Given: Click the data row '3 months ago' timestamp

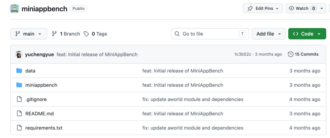Looking at the screenshot, I should (305, 71).
